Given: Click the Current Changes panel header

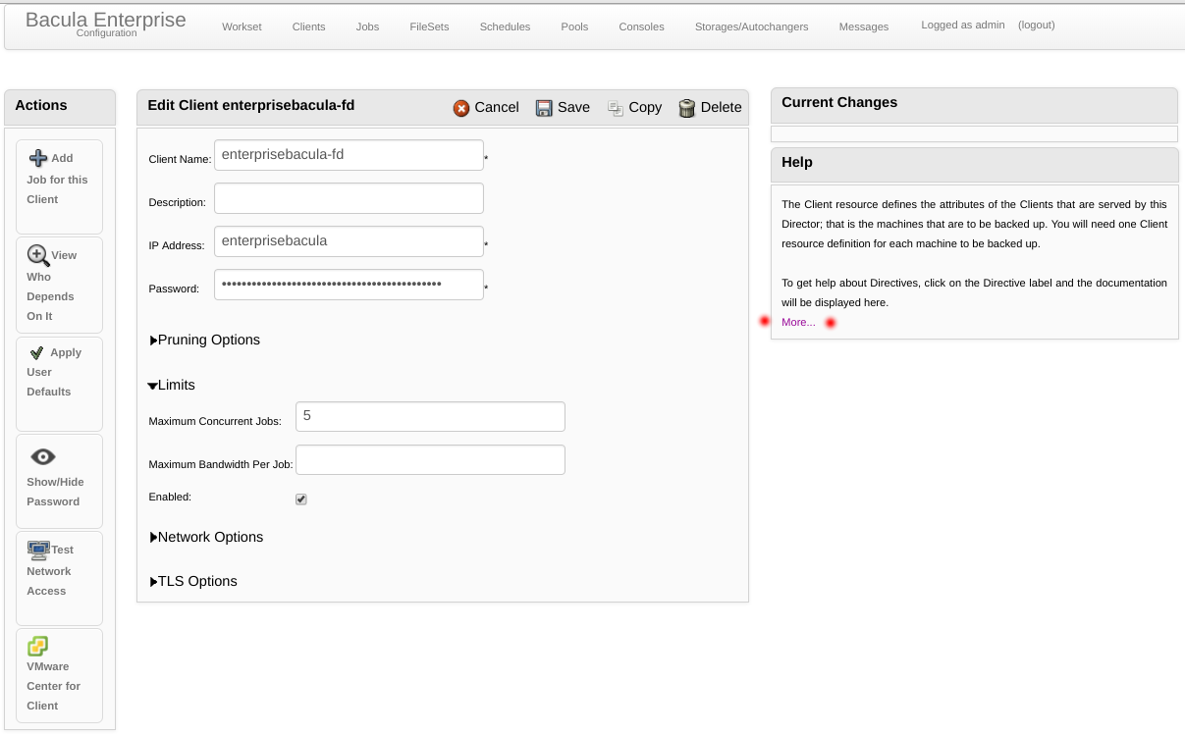Looking at the screenshot, I should [x=974, y=104].
